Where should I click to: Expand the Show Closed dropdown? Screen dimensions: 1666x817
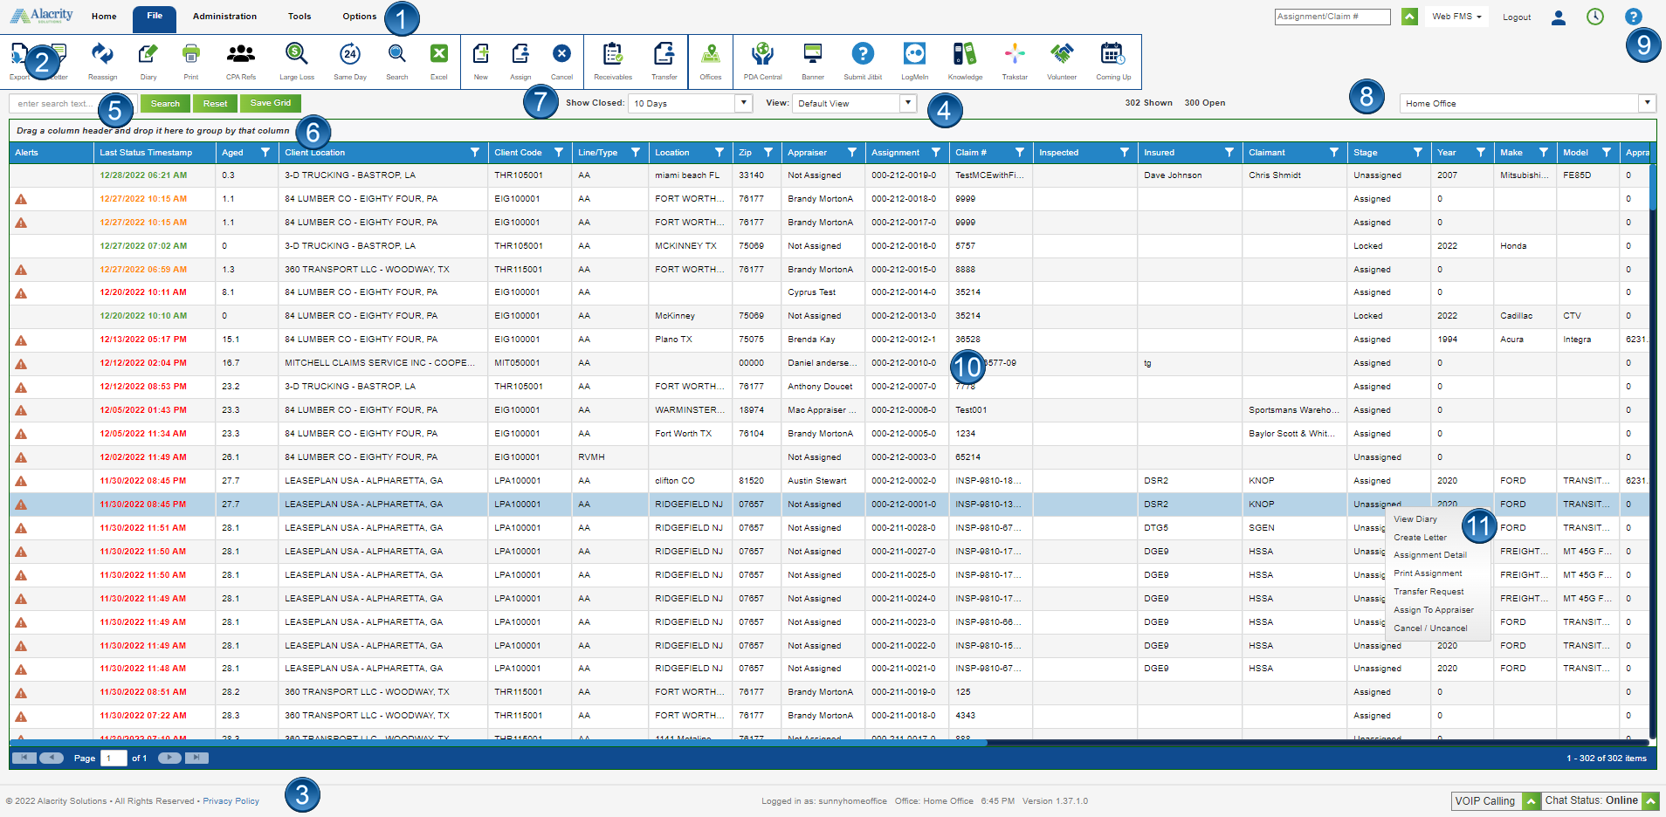click(x=743, y=103)
